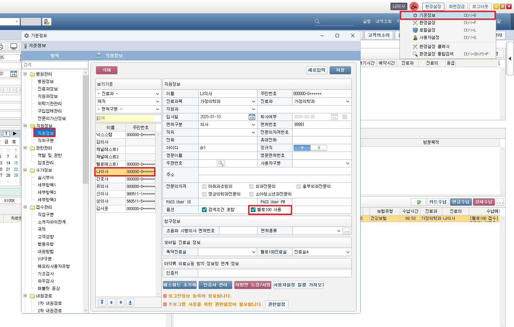The image size is (514, 327).
Task: Click the move-down arrow below staff list
Action: coord(121,302)
